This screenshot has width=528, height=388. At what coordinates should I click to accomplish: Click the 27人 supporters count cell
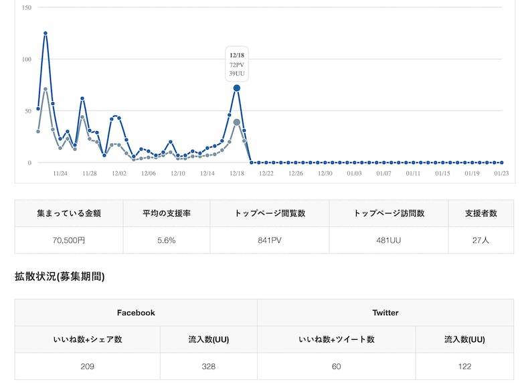point(480,240)
